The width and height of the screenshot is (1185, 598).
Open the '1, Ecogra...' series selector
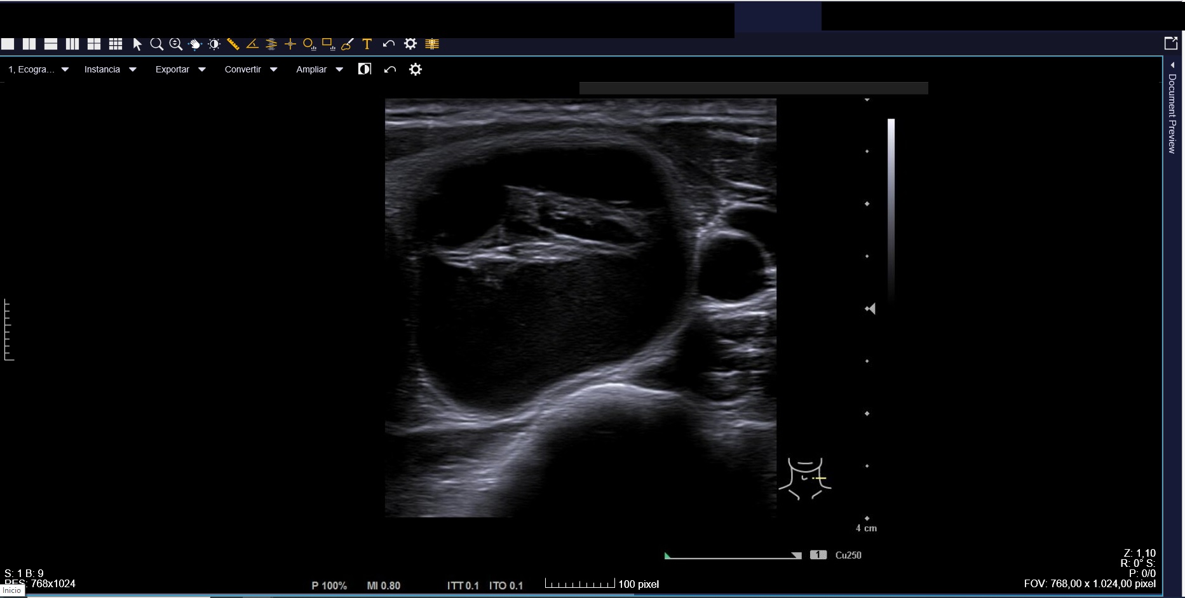[x=38, y=69]
